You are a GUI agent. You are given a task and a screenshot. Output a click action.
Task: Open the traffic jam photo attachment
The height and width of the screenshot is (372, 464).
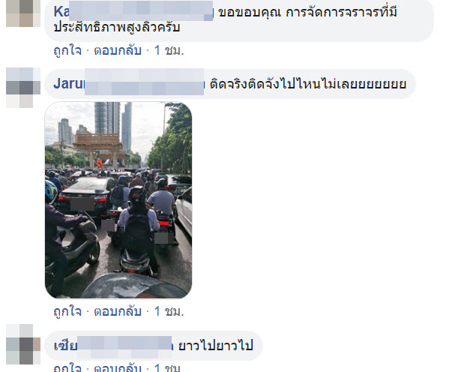118,200
